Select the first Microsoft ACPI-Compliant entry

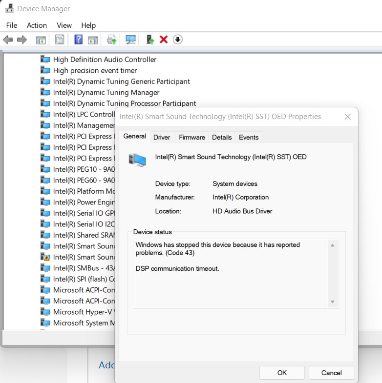pyautogui.click(x=84, y=290)
